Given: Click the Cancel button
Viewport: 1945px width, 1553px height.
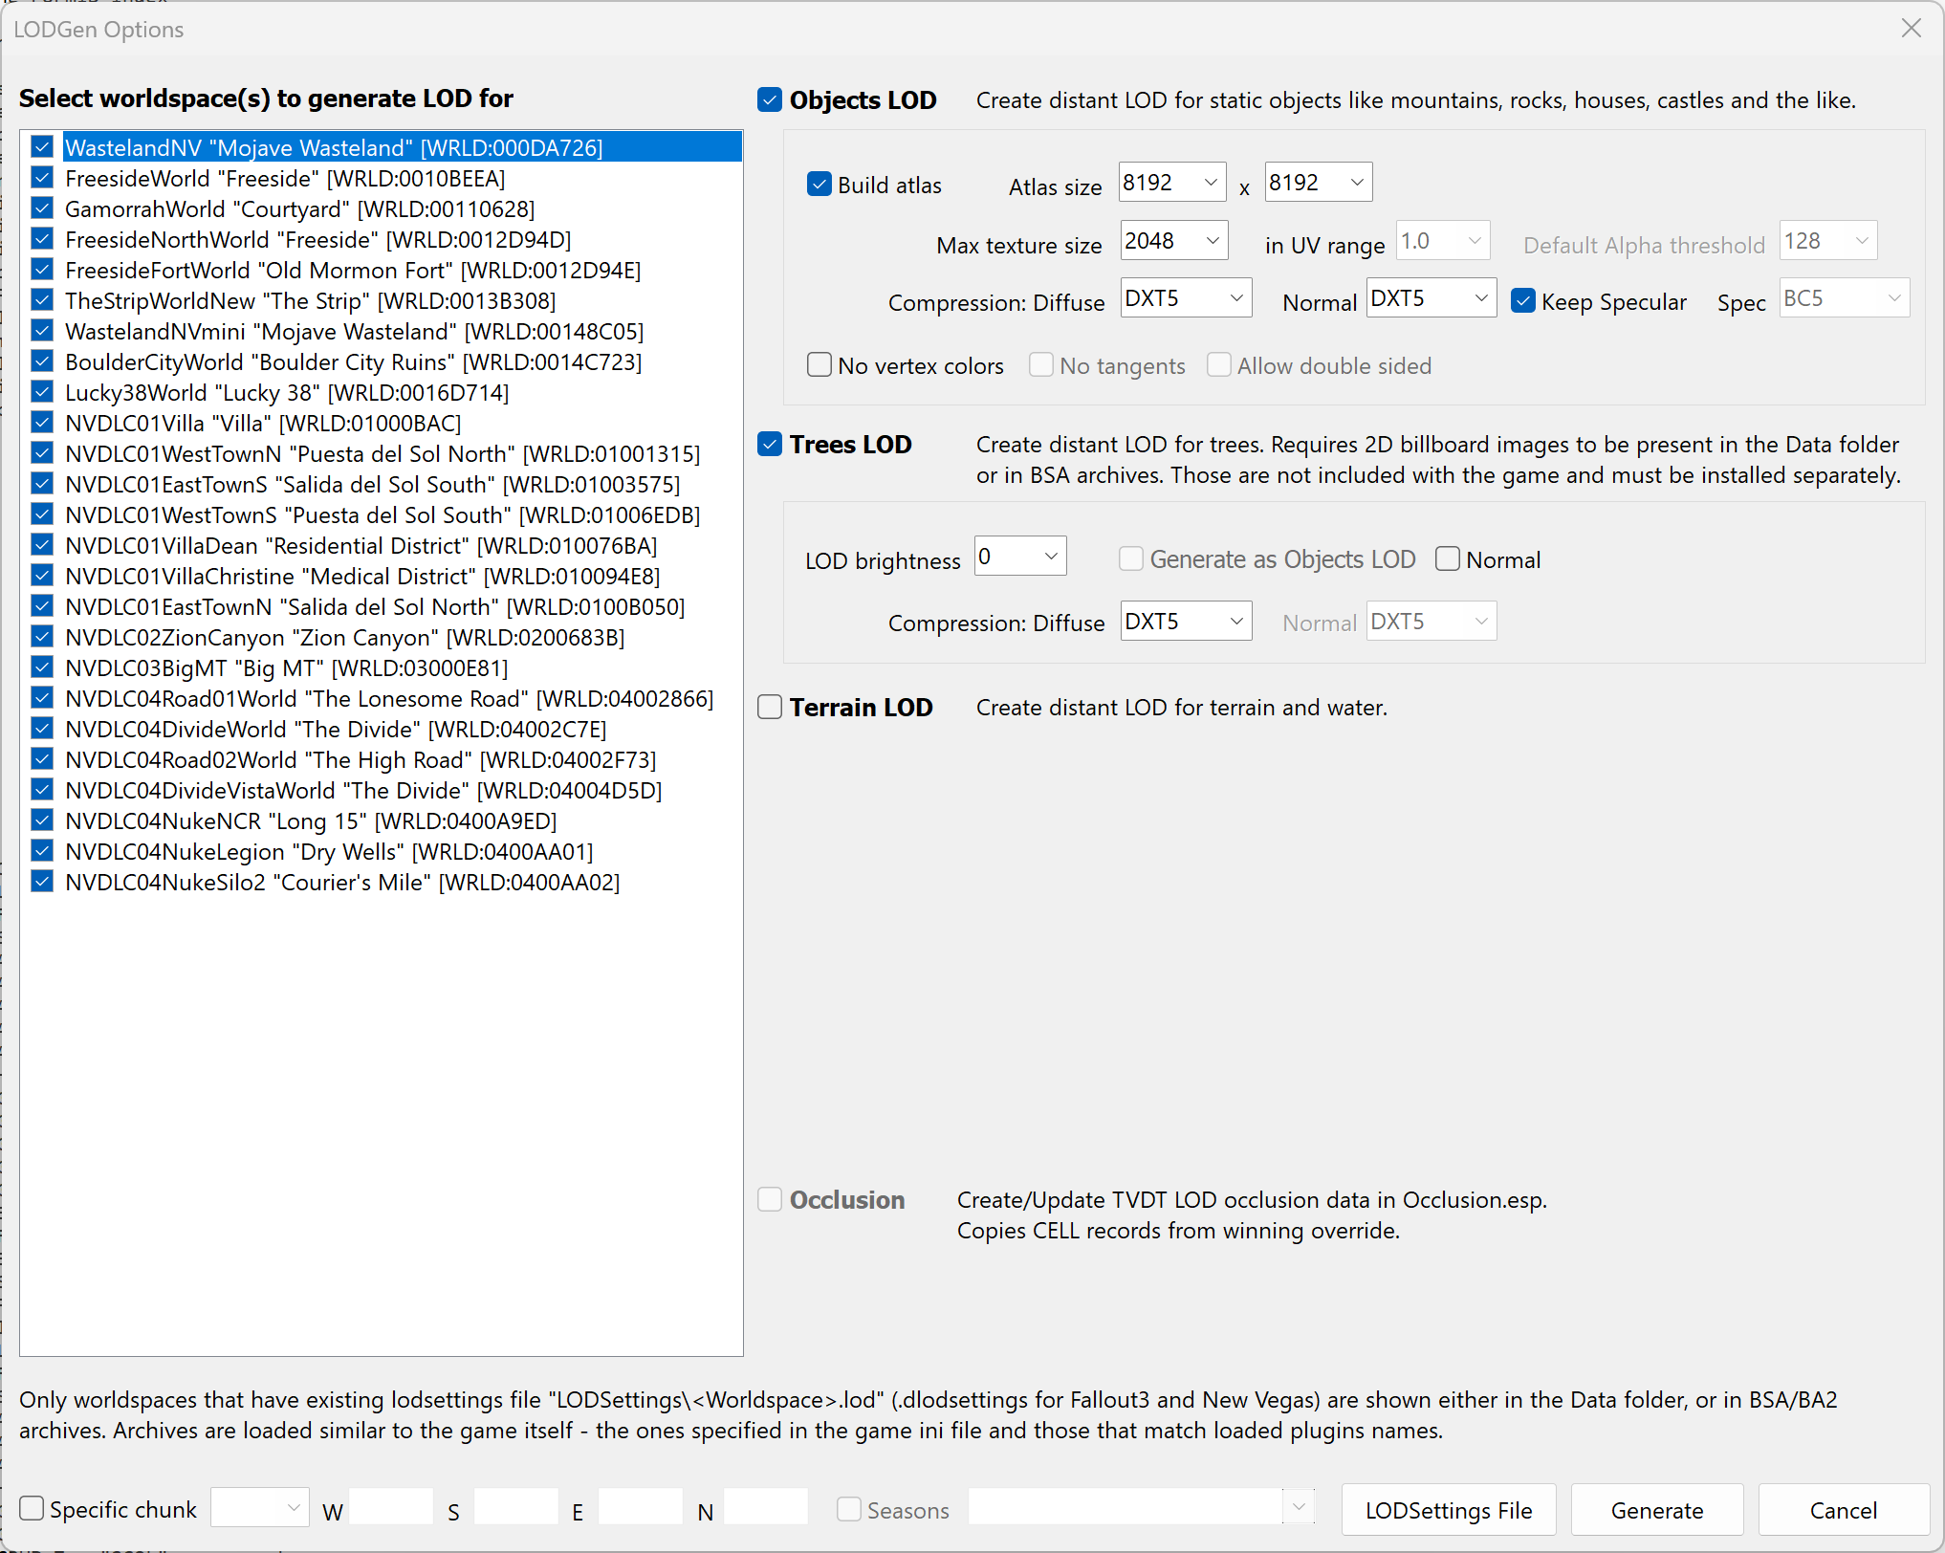Looking at the screenshot, I should [x=1843, y=1510].
